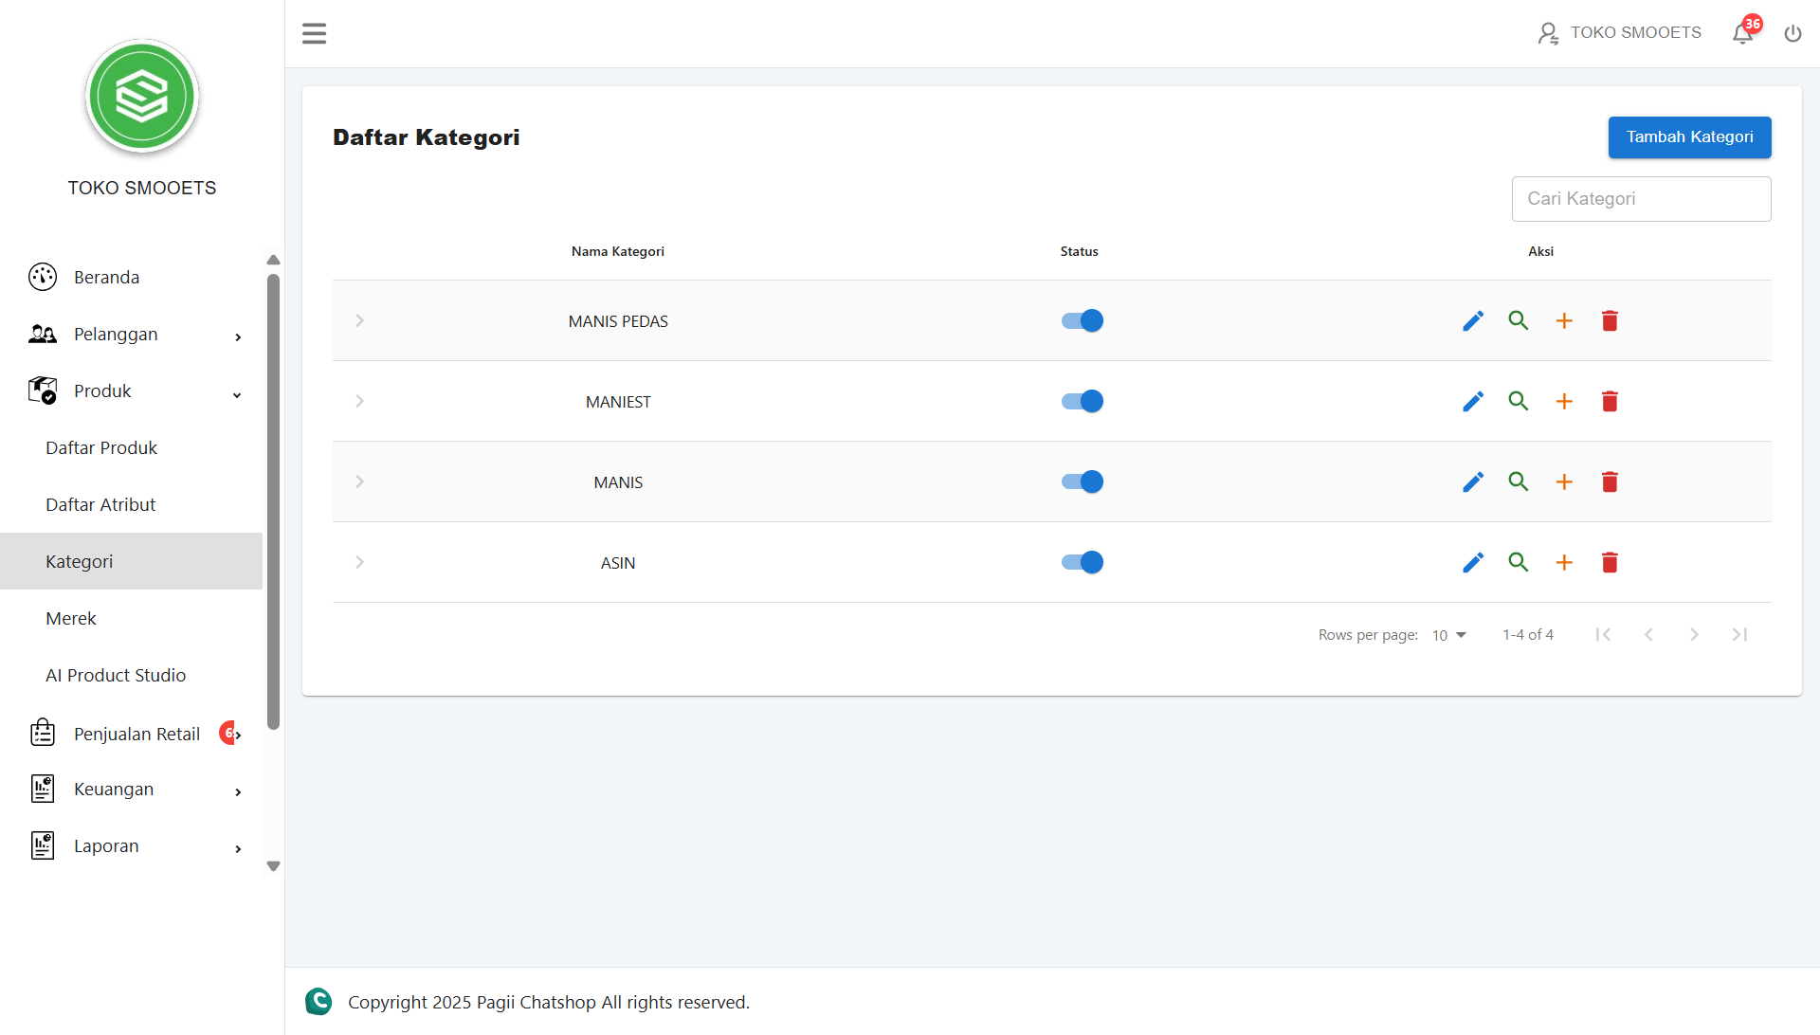The width and height of the screenshot is (1820, 1035).
Task: Turn off the ASIN status switch
Action: [1082, 562]
